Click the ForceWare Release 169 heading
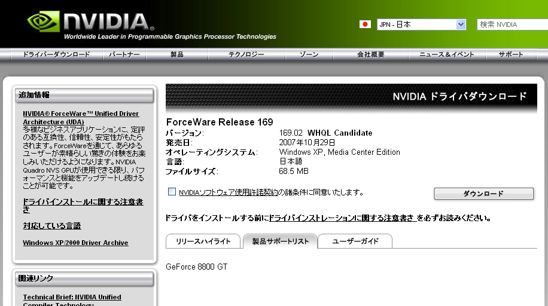 (x=220, y=122)
